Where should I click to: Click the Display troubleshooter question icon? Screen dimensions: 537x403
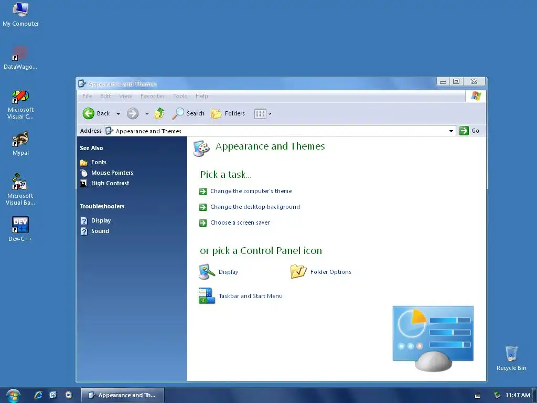pos(84,221)
